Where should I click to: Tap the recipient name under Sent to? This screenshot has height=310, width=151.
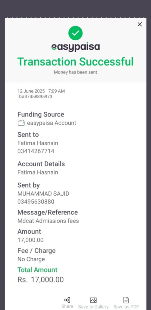click(x=38, y=143)
